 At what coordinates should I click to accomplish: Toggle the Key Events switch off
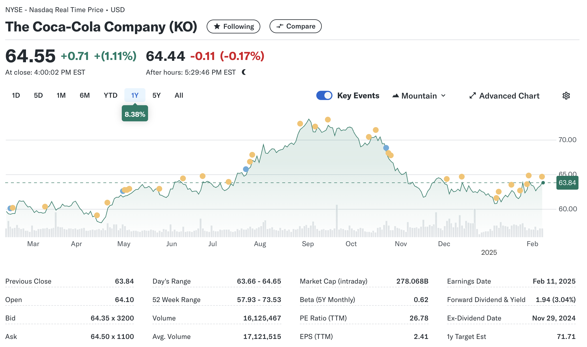coord(324,95)
